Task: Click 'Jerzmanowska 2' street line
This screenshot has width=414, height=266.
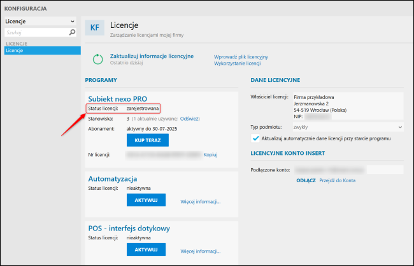Action: point(311,103)
